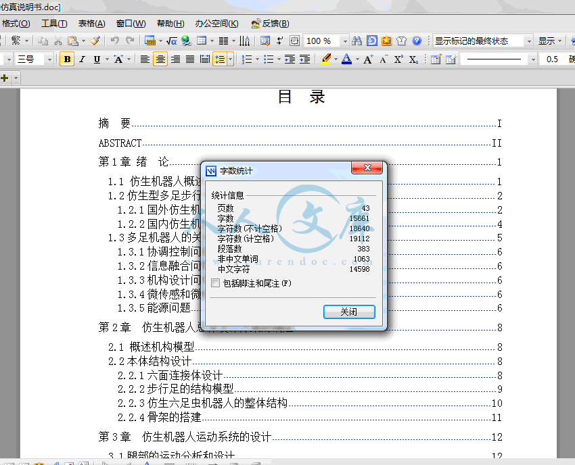Click the Undo arrow icon
The height and width of the screenshot is (465, 575).
point(115,41)
